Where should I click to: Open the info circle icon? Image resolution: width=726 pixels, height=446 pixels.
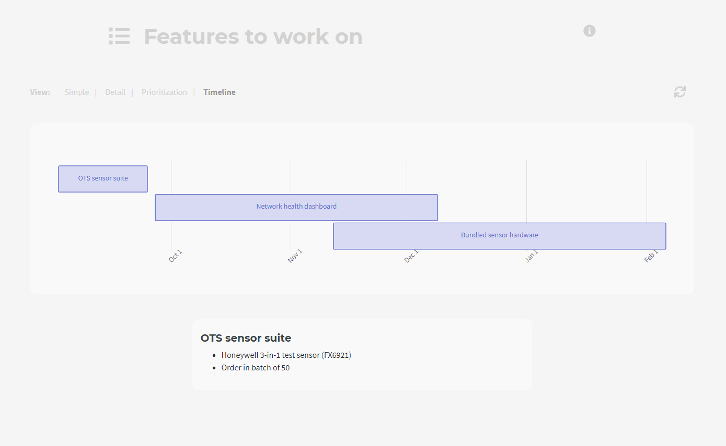click(x=590, y=31)
